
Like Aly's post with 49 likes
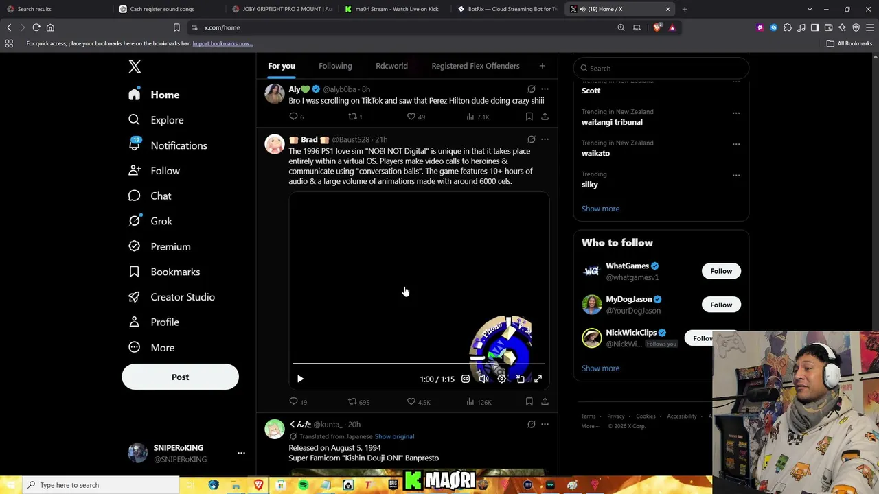[415, 117]
